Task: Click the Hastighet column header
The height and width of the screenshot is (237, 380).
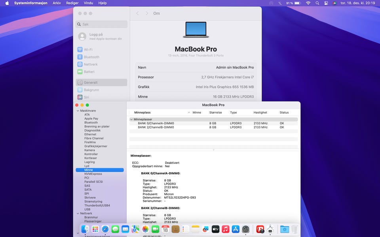Action: [x=260, y=113]
